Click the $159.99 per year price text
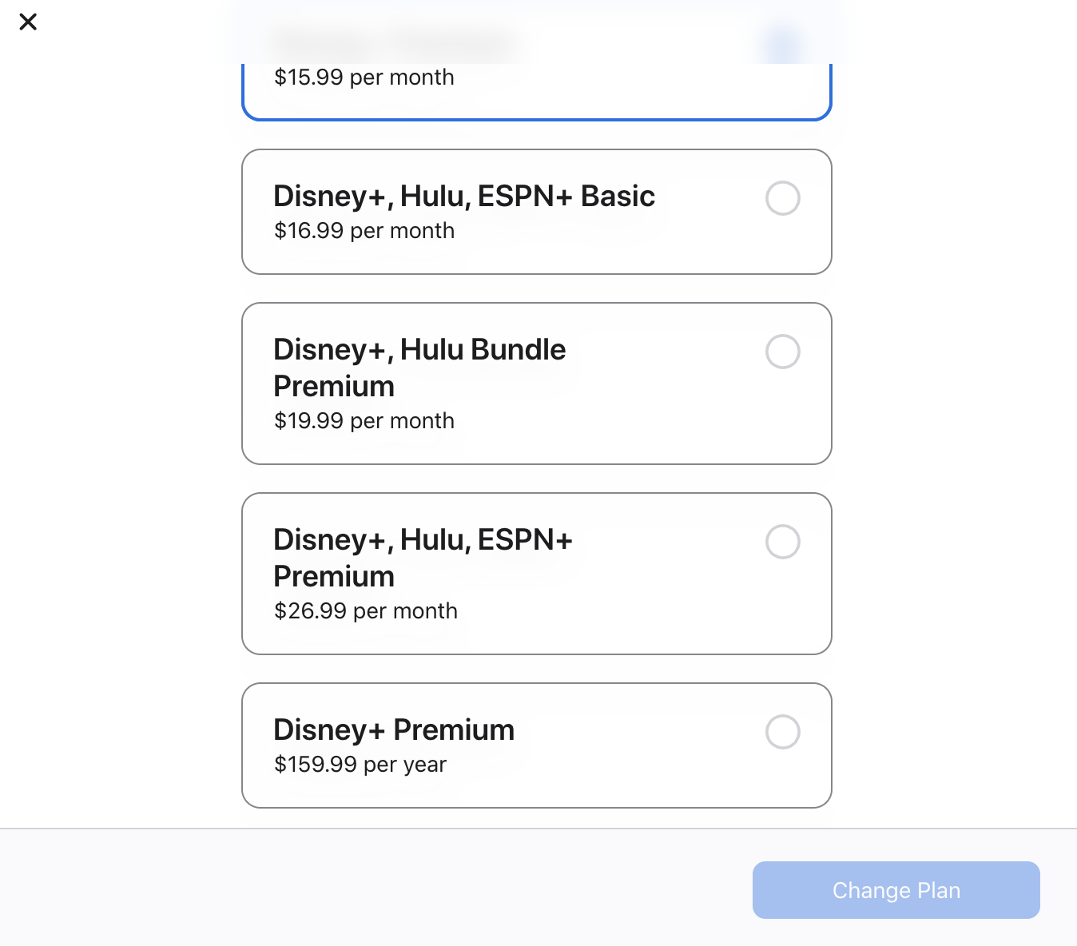Image resolution: width=1077 pixels, height=946 pixels. 360,765
